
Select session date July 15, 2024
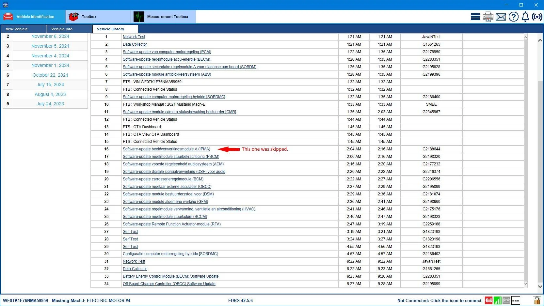[x=50, y=84]
